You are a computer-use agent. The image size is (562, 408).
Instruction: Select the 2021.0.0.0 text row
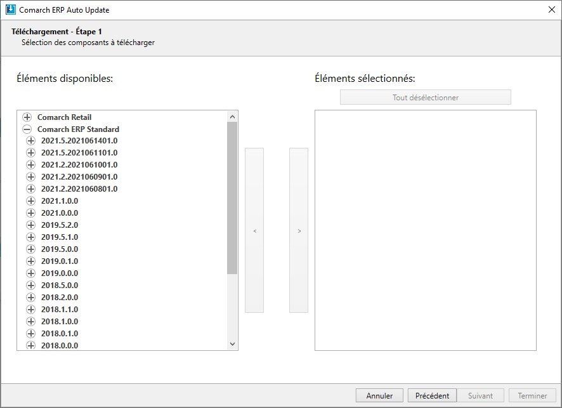60,213
